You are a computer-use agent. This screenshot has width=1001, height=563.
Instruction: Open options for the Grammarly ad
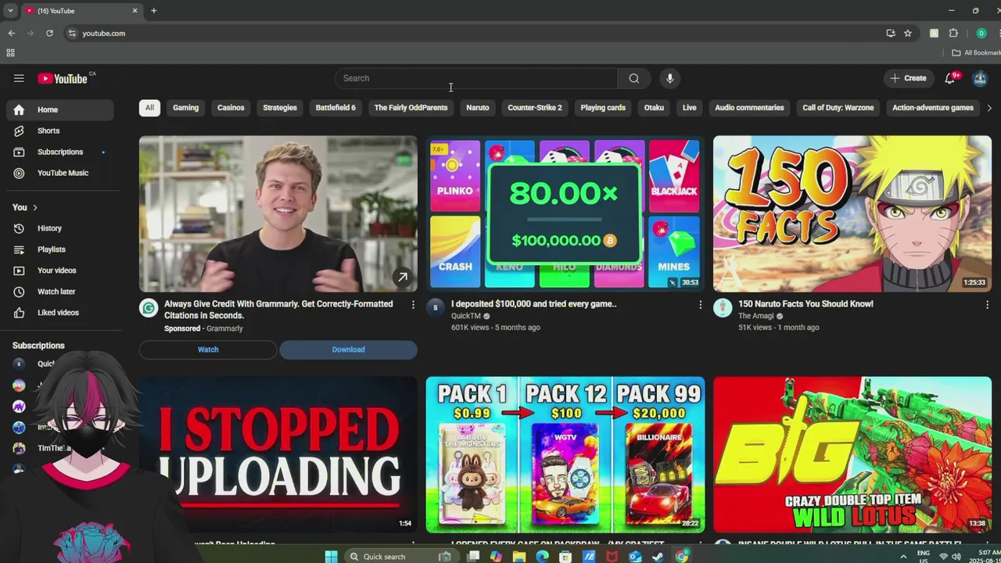point(413,304)
